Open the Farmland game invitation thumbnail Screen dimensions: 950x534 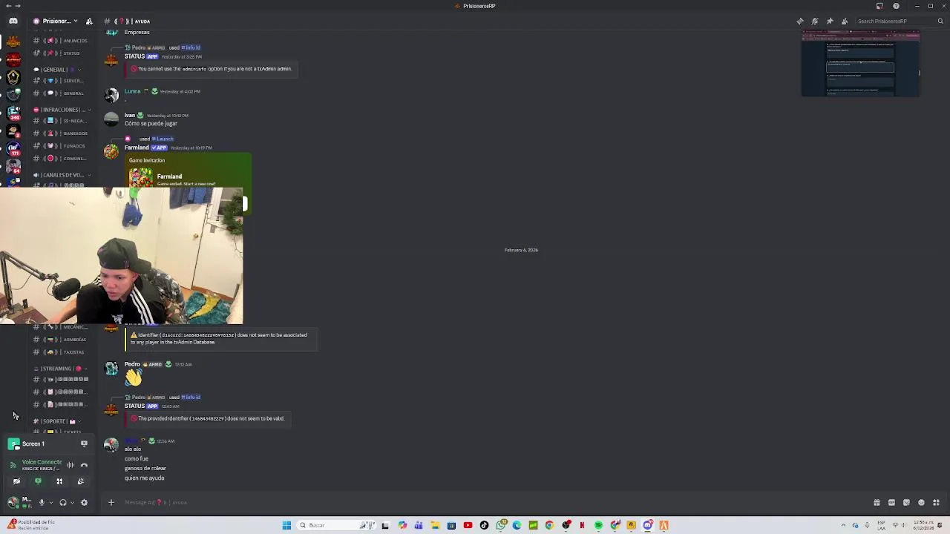point(141,178)
